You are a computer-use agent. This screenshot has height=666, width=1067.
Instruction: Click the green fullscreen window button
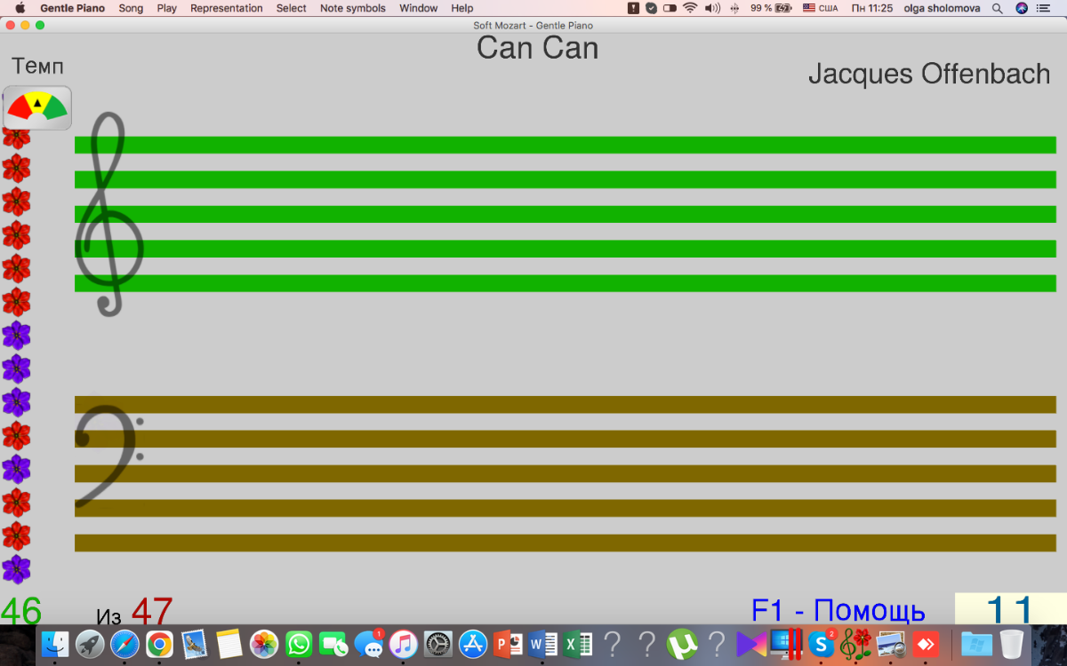(39, 25)
